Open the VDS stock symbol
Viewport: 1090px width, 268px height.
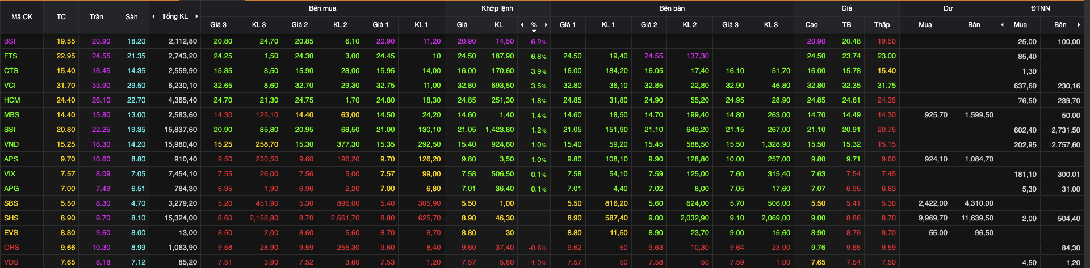11,262
